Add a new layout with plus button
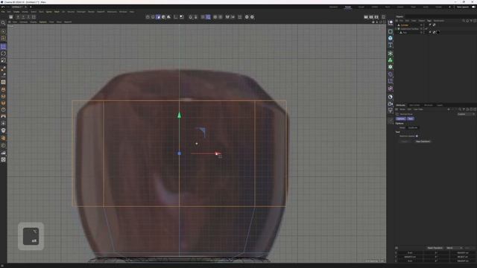Image resolution: width=477 pixels, height=268 pixels. (449, 7)
